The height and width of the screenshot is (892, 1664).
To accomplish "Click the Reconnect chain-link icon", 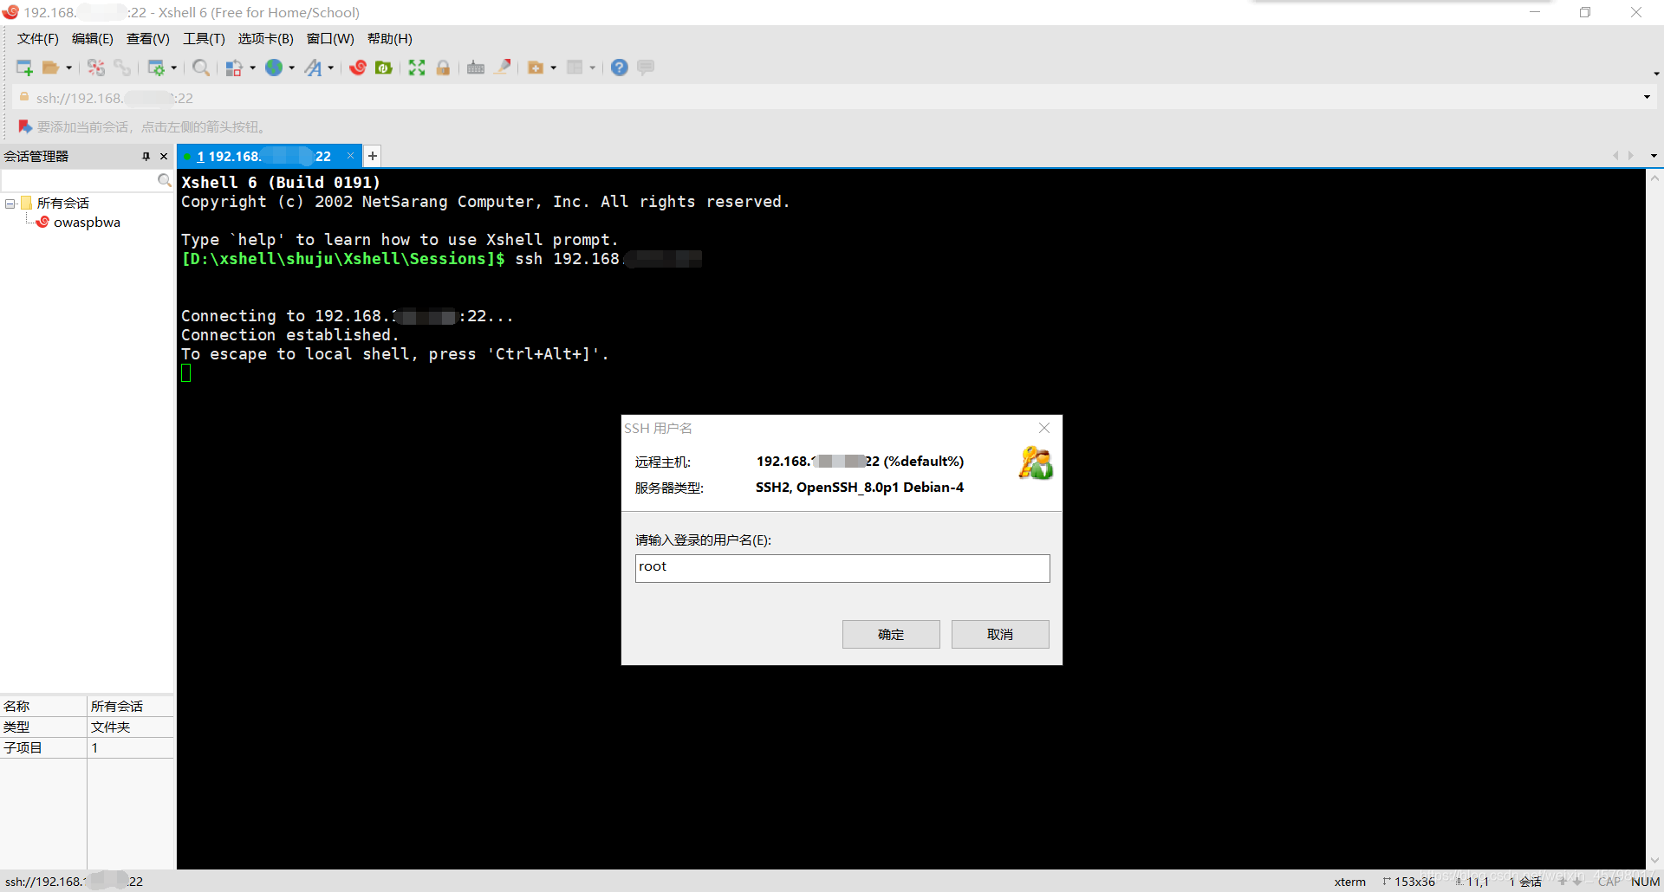I will coord(122,68).
